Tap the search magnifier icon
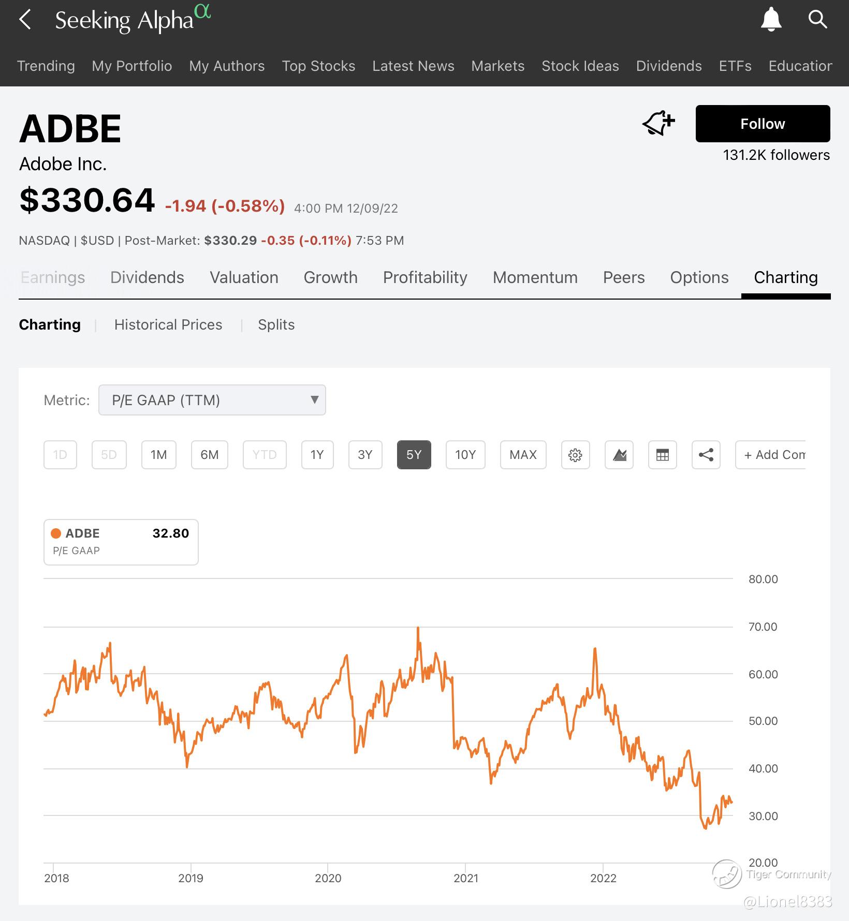The width and height of the screenshot is (849, 921). point(817,20)
